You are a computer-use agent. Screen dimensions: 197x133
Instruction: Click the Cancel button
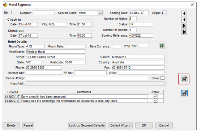[164, 125]
